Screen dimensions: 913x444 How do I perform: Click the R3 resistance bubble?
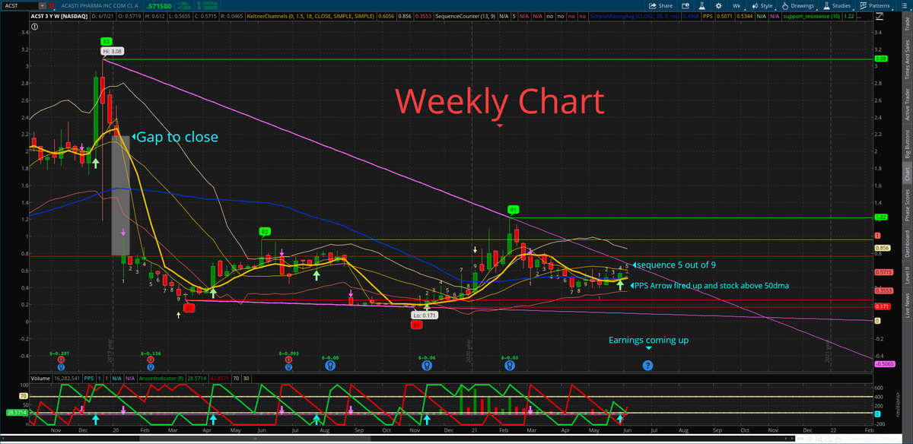(107, 41)
